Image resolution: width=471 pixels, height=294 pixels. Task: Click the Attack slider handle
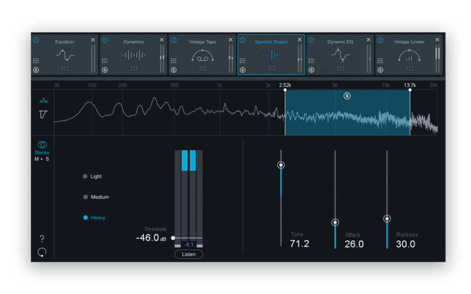[335, 222]
